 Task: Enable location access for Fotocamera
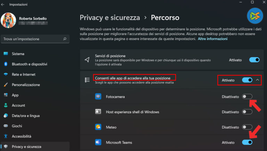pos(247,97)
